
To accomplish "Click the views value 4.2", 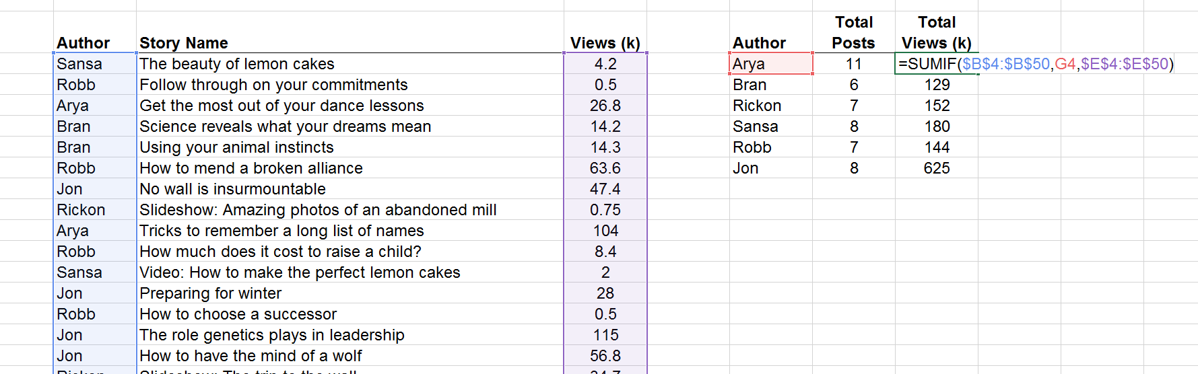I will (x=605, y=64).
